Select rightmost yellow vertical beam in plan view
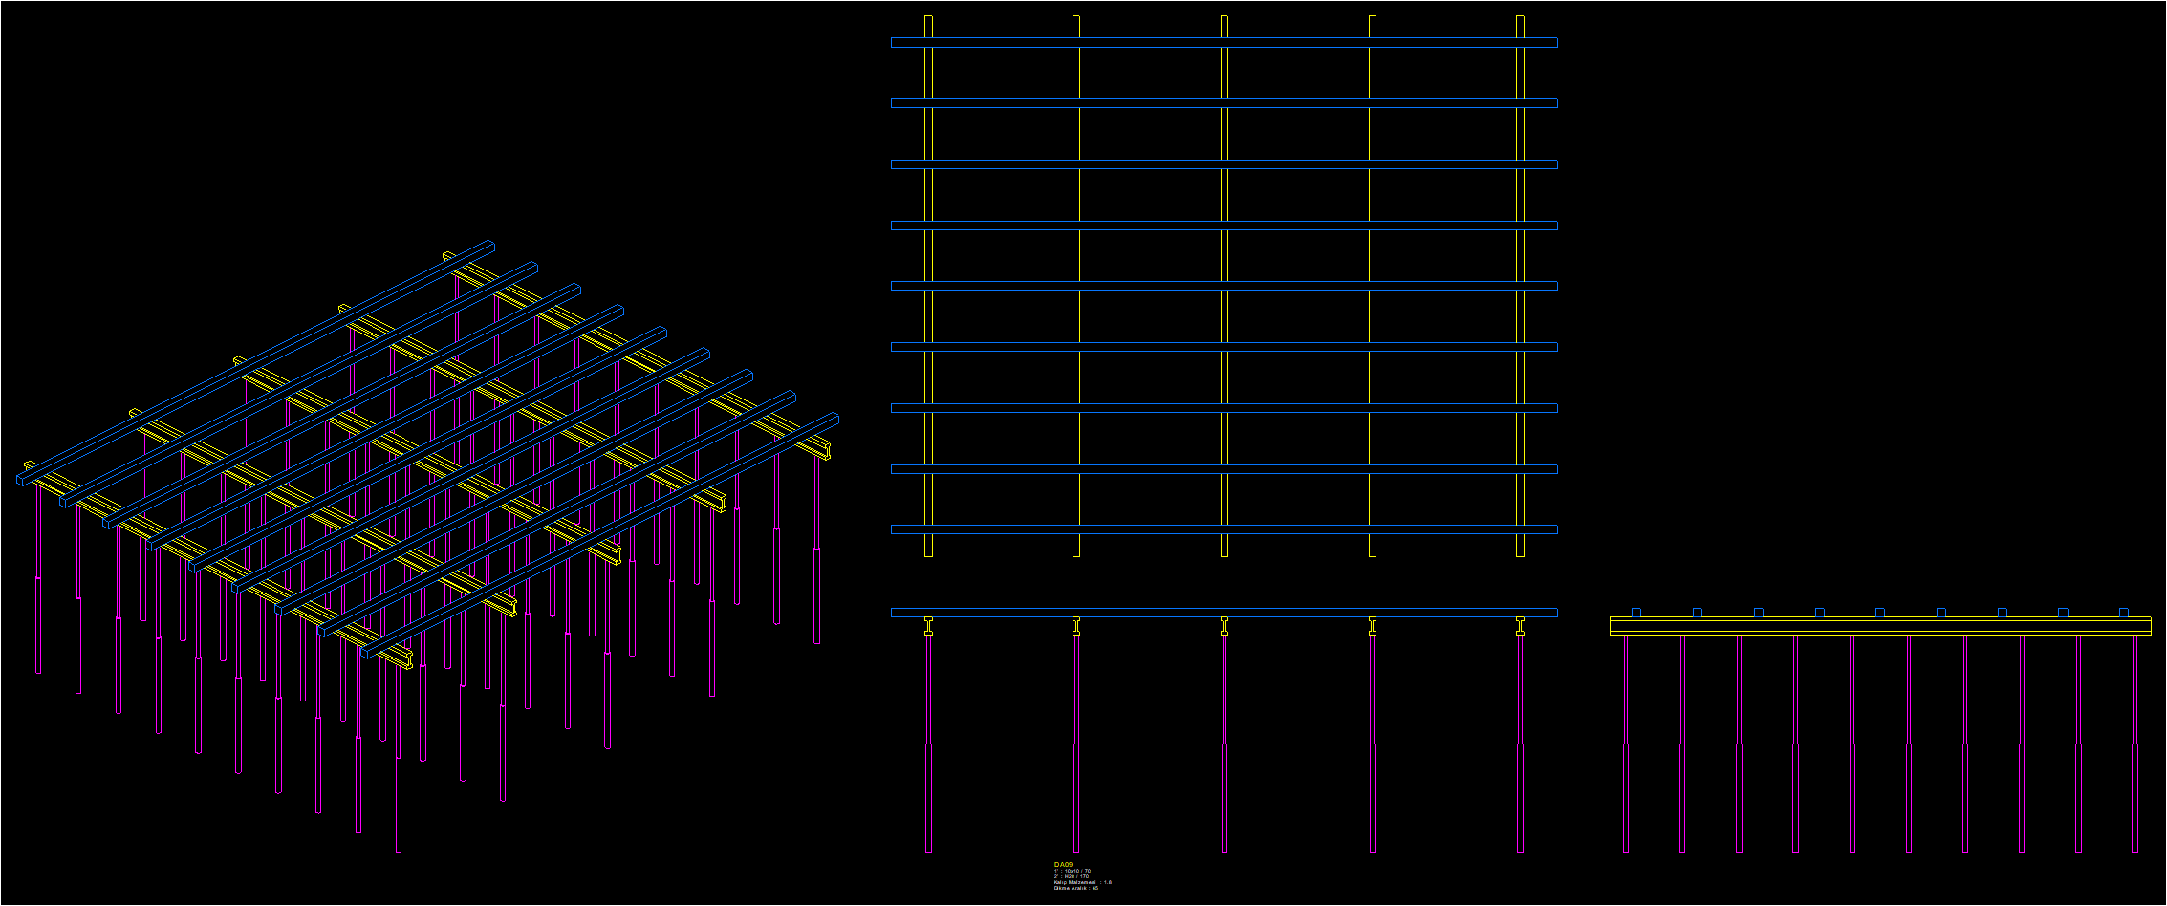This screenshot has width=2167, height=906. click(1520, 286)
